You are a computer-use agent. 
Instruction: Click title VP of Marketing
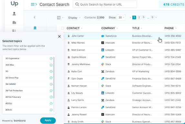140,72
